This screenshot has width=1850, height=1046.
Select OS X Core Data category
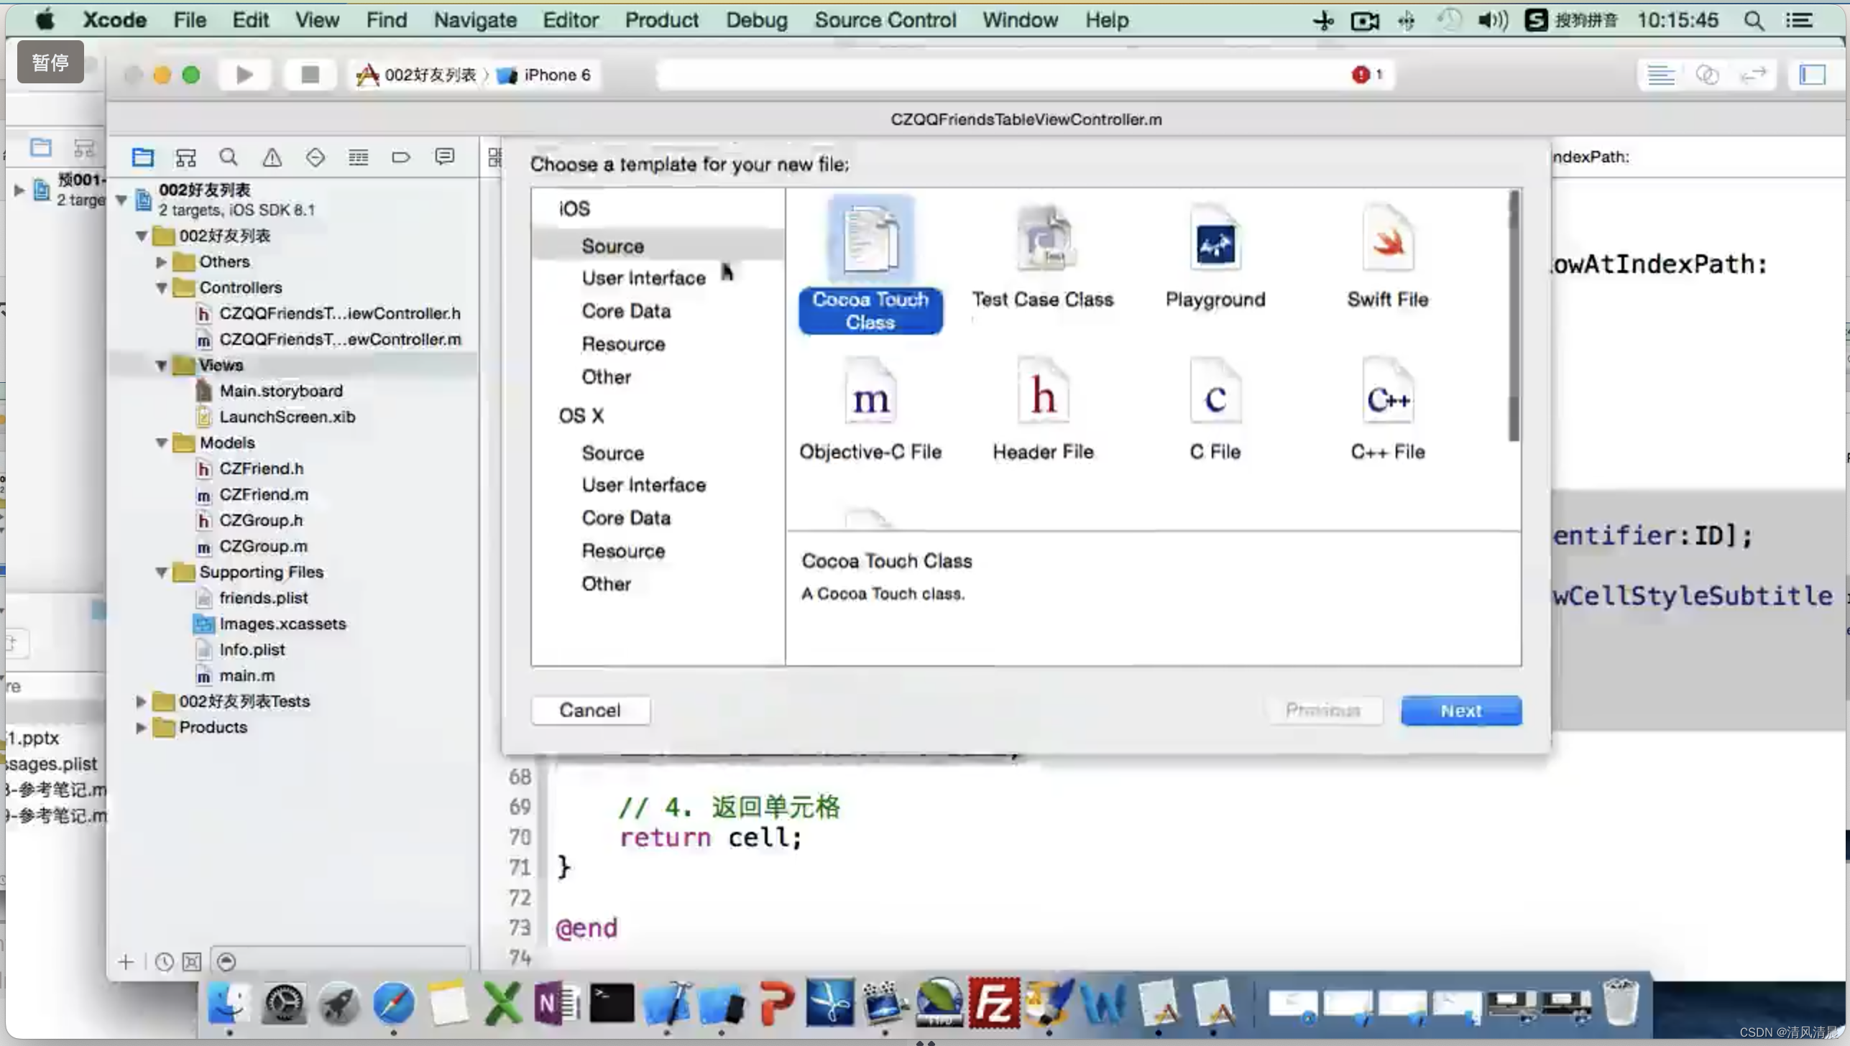[x=627, y=518]
